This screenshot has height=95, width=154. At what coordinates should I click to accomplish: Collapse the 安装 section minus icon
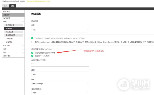click(23, 21)
